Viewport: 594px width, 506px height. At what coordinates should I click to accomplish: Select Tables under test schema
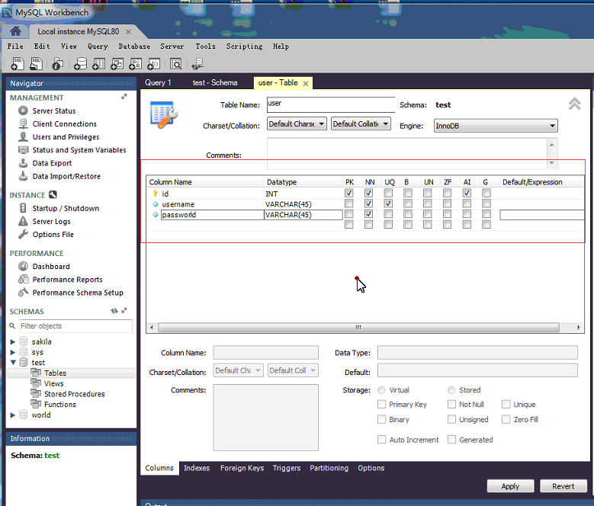(55, 373)
